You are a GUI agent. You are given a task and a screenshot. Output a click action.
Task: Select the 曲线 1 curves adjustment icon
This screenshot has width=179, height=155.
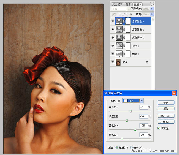point(120,46)
